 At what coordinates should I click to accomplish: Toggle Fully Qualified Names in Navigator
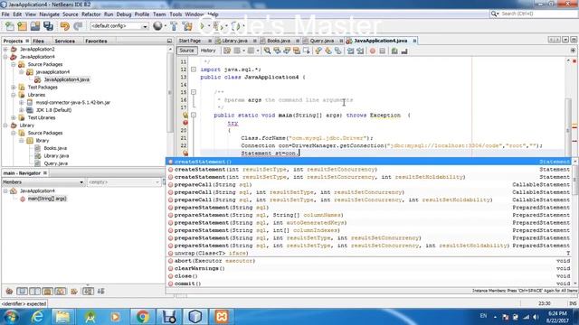(74, 292)
